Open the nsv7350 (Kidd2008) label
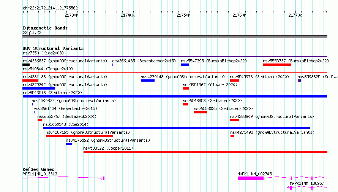Screen dimensions: 338x192 43,53
